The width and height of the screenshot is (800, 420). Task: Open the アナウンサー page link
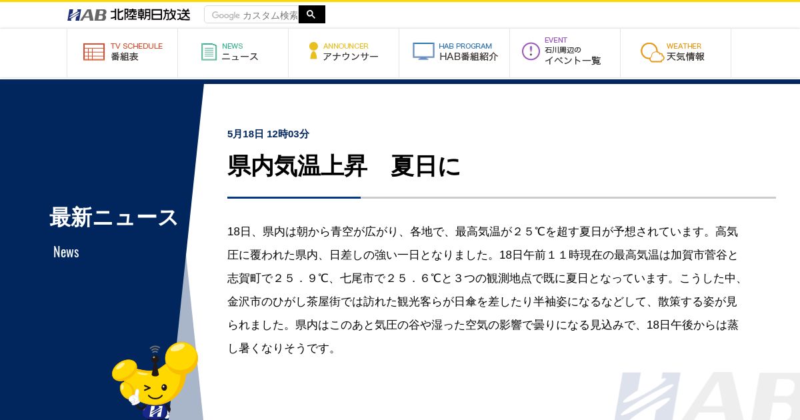pos(351,57)
